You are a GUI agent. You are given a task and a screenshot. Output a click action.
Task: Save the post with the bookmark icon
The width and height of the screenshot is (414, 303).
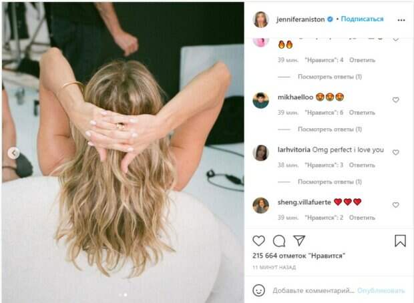tap(400, 241)
